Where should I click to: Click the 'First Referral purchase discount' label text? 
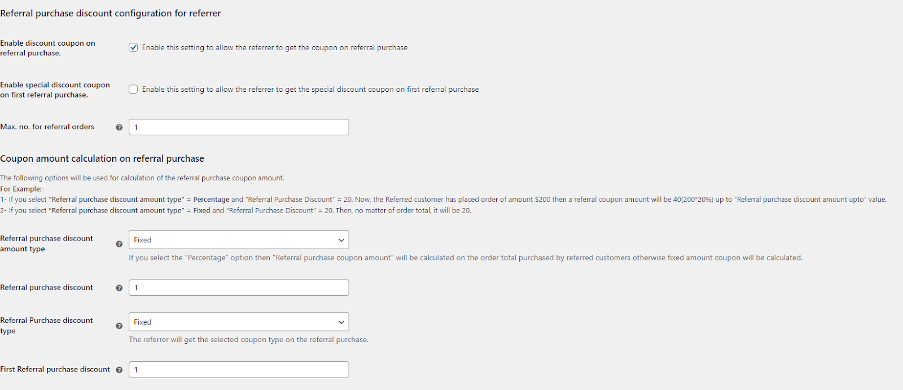[x=55, y=369]
